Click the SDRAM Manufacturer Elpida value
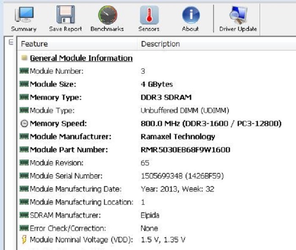The width and height of the screenshot is (296, 250). [150, 215]
